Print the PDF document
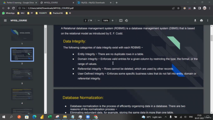Image resolution: width=213 pixels, height=120 pixels. tap(201, 21)
